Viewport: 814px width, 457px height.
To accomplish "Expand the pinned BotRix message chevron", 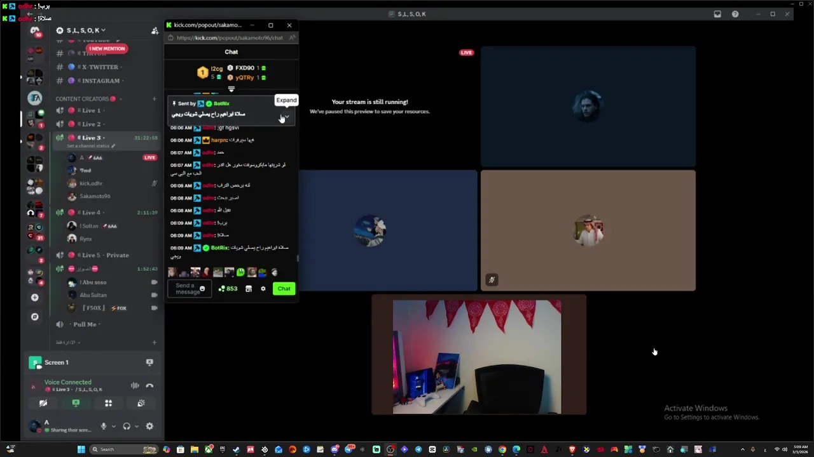I will click(x=287, y=117).
